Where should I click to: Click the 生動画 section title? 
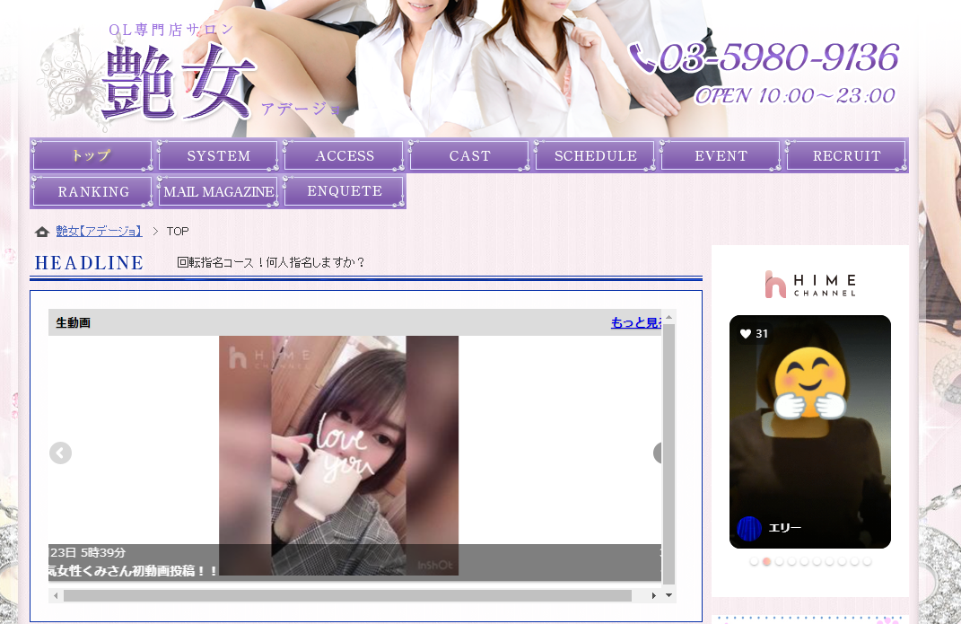[73, 322]
